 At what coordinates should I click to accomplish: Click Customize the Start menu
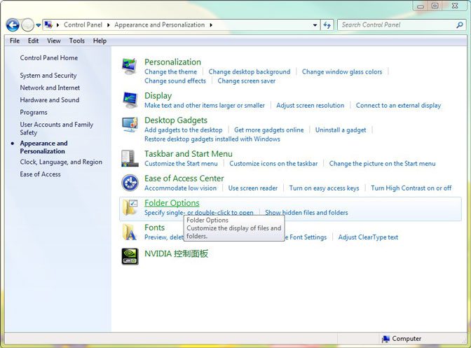tap(181, 164)
